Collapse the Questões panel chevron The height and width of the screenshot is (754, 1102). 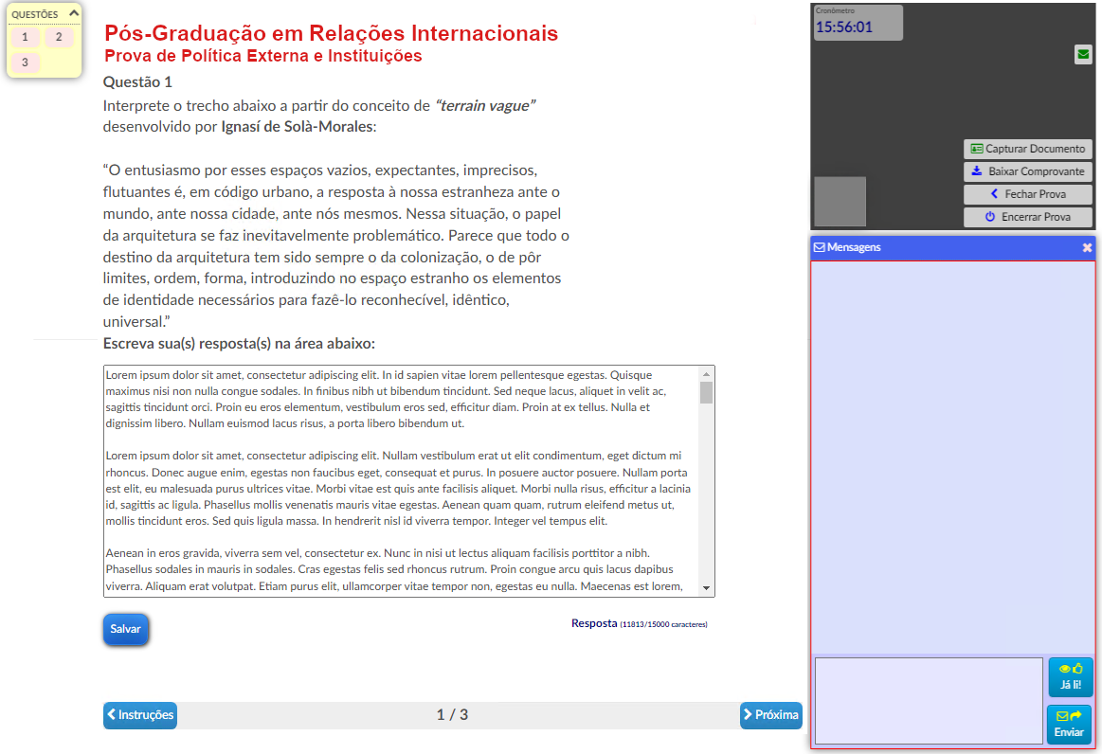74,14
